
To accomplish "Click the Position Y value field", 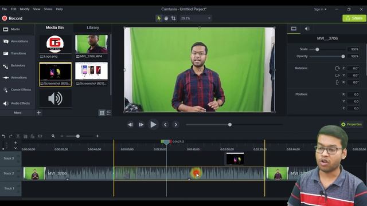I will pos(353,101).
